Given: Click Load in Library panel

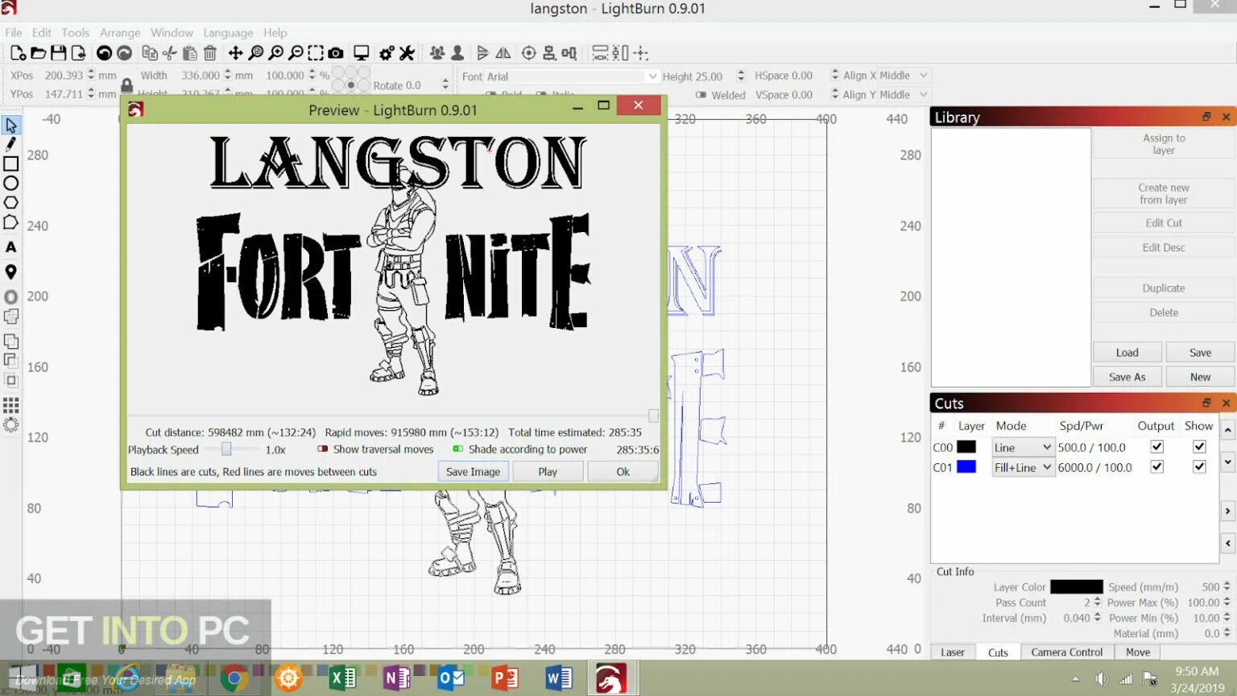Looking at the screenshot, I should (1127, 353).
